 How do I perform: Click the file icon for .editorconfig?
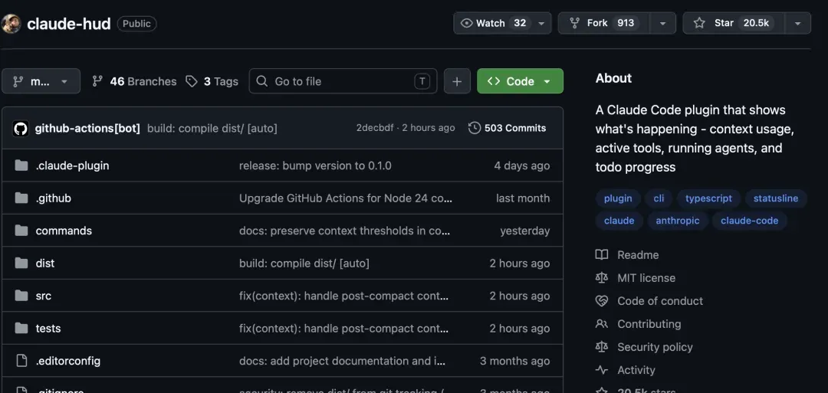[21, 361]
